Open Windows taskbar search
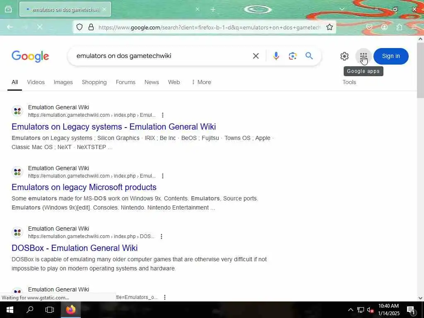Image resolution: width=424 pixels, height=318 pixels. [x=30, y=310]
